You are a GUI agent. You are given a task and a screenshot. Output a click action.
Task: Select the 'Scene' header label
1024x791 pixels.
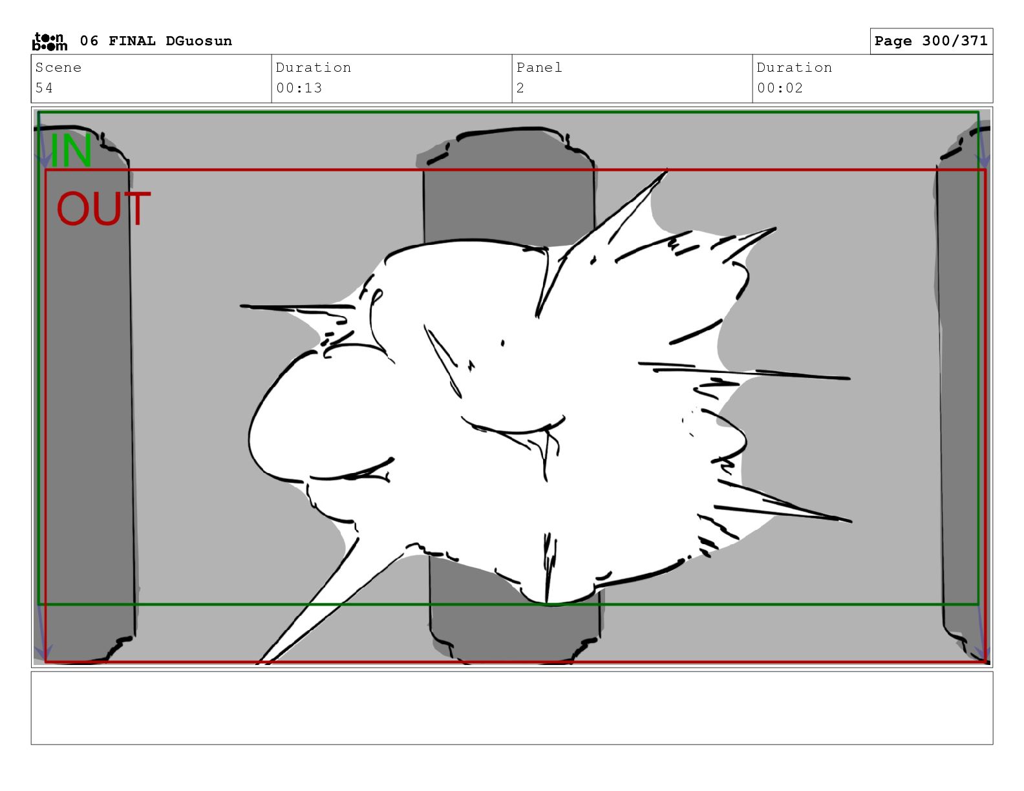tap(58, 67)
